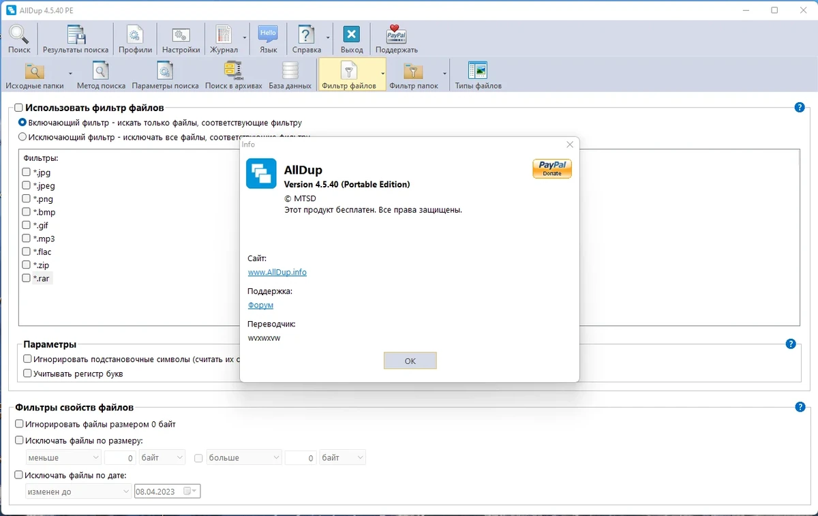The width and height of the screenshot is (818, 516).
Task: Open the Метод поиска icon
Action: coord(101,71)
